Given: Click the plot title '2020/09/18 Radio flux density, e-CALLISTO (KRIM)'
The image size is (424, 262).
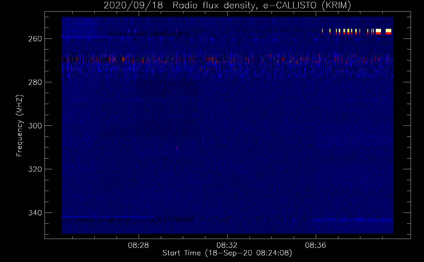Looking at the screenshot, I should click(227, 6).
